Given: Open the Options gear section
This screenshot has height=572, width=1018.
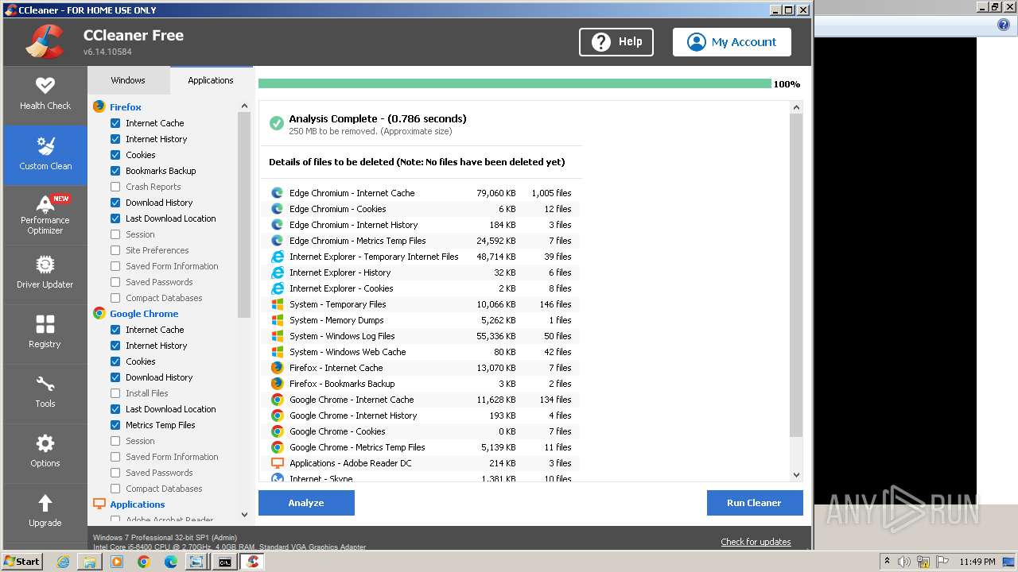Looking at the screenshot, I should (45, 451).
